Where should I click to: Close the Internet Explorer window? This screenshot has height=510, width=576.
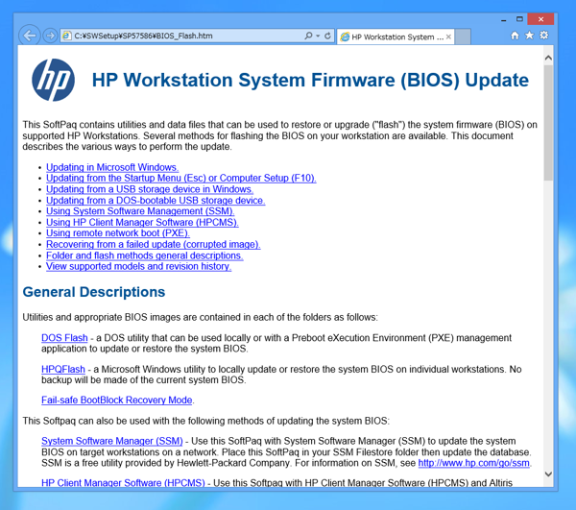[x=540, y=19]
